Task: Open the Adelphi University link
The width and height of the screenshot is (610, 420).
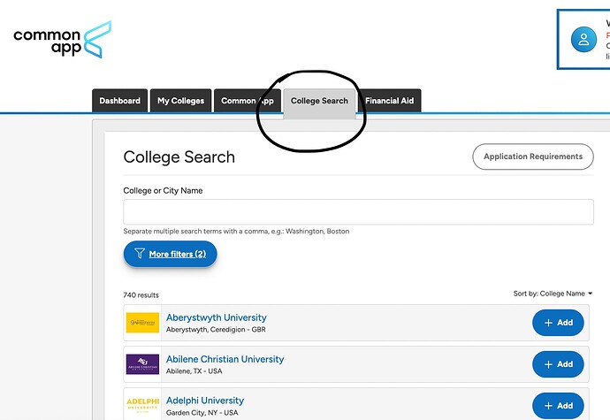Action: tap(205, 401)
